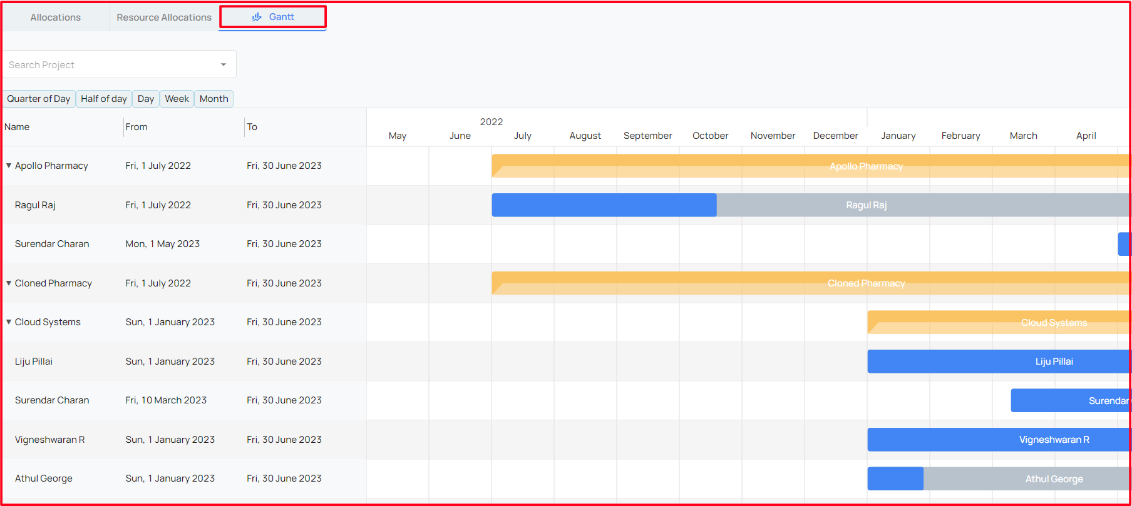Open the Allocations tab
Screen dimensions: 1132x506
coord(55,18)
